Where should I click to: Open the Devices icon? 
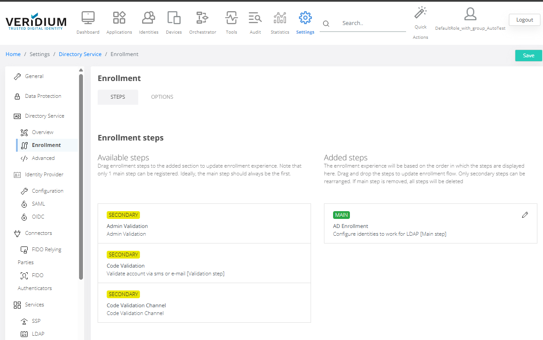(x=174, y=18)
